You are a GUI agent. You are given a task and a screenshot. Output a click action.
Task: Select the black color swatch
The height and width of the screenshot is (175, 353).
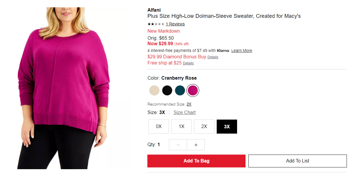pyautogui.click(x=167, y=90)
